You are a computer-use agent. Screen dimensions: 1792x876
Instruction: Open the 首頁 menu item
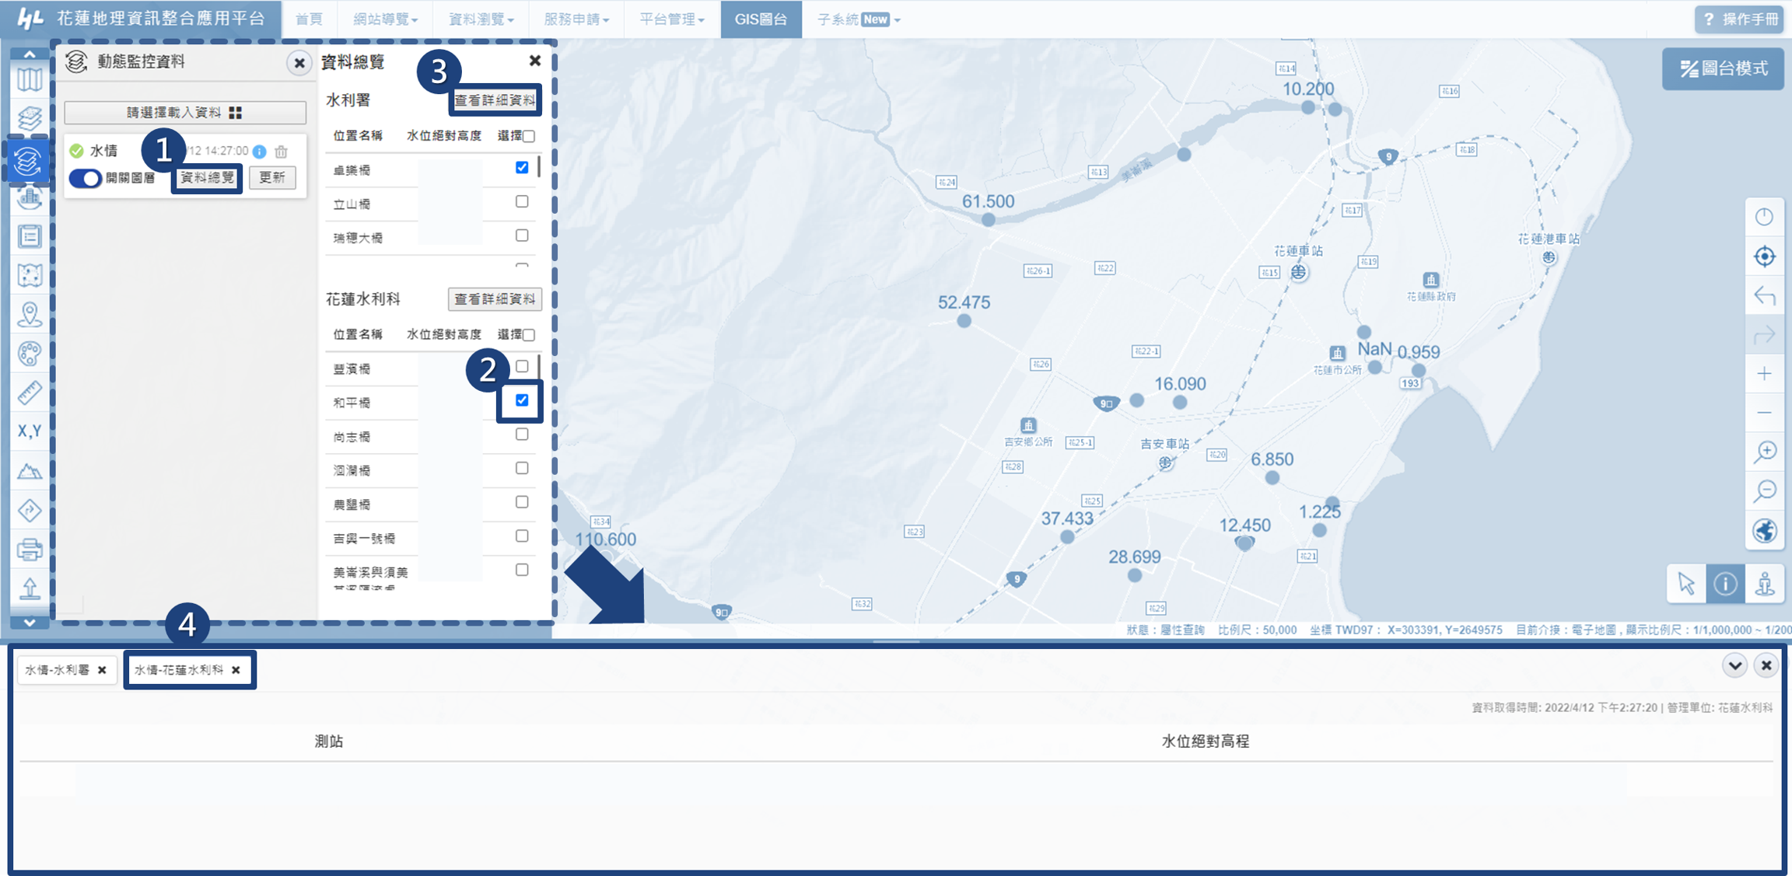click(x=309, y=19)
